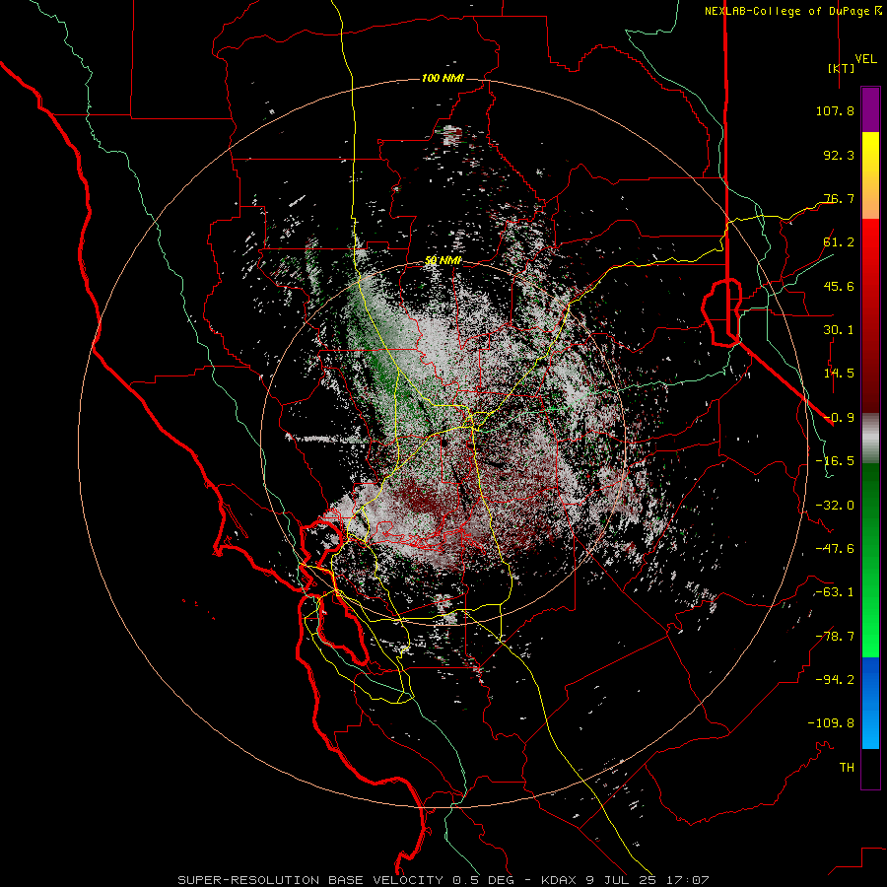The height and width of the screenshot is (887, 887).
Task: Click the gray near-zero segment of the color bar
Action: coord(870,439)
